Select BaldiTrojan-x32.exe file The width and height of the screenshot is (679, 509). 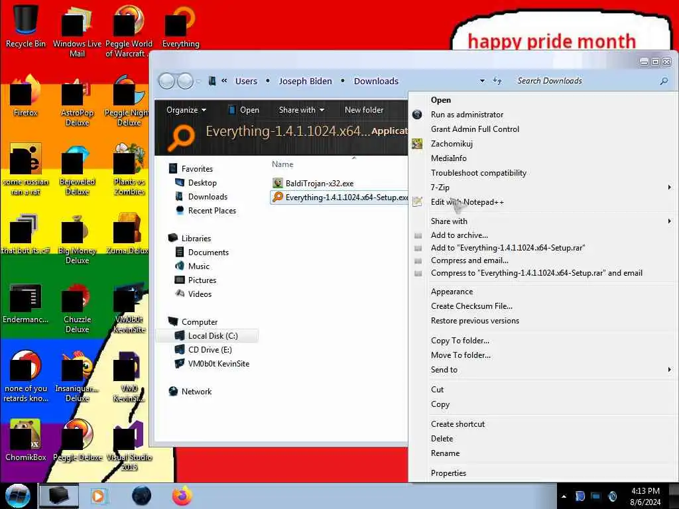point(313,184)
